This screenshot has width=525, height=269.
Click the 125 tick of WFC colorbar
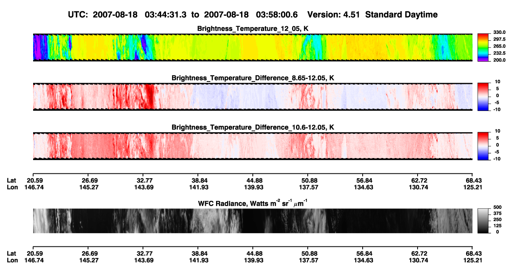coord(498,225)
